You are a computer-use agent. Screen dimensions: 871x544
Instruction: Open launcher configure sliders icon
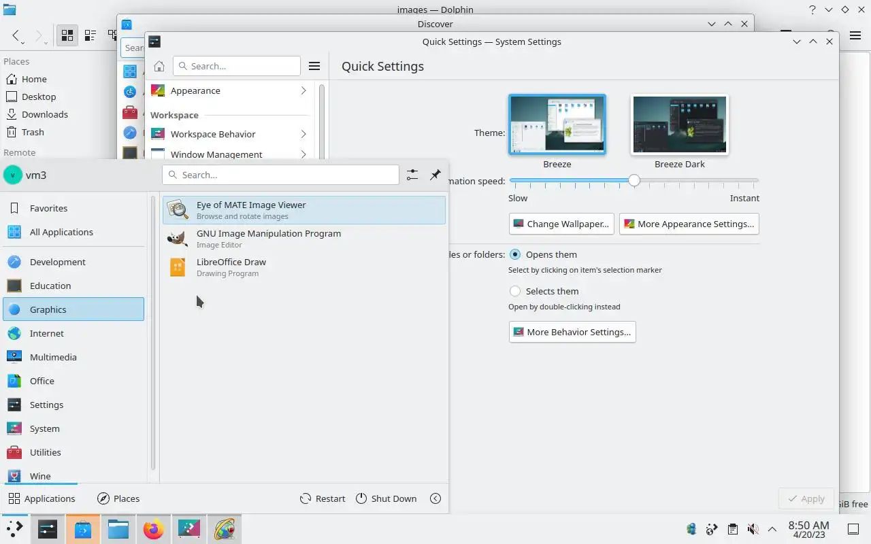[412, 175]
